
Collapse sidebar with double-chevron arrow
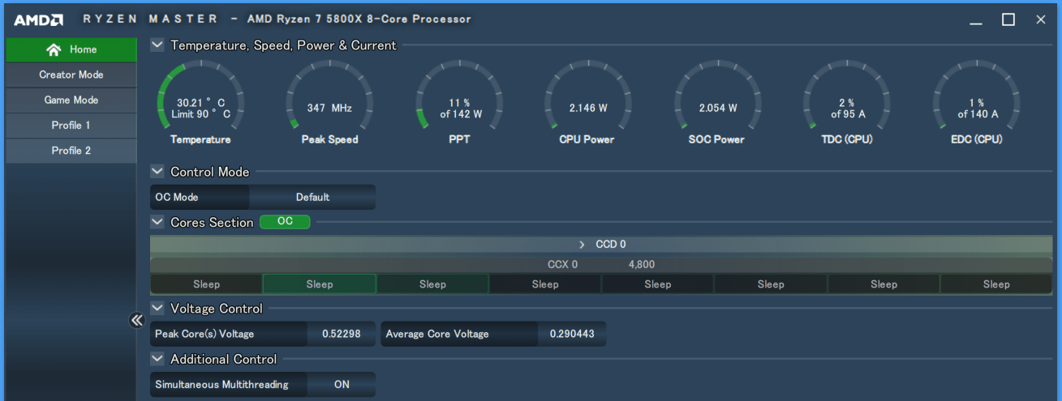click(x=136, y=320)
